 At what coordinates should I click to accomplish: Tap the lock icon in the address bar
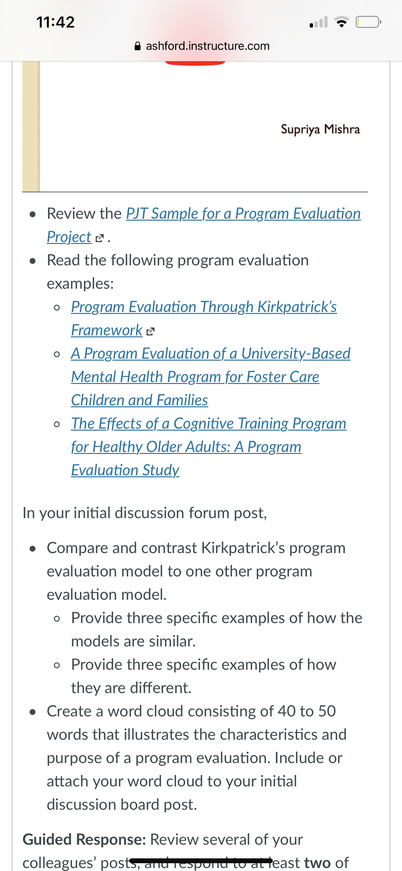point(138,46)
